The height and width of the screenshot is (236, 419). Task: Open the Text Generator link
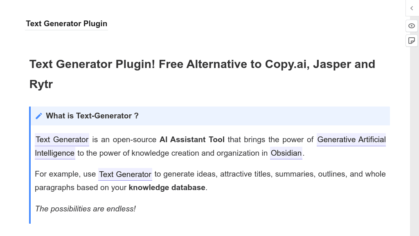point(62,140)
